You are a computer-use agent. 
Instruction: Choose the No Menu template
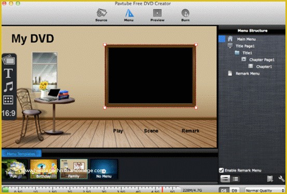(x=104, y=169)
